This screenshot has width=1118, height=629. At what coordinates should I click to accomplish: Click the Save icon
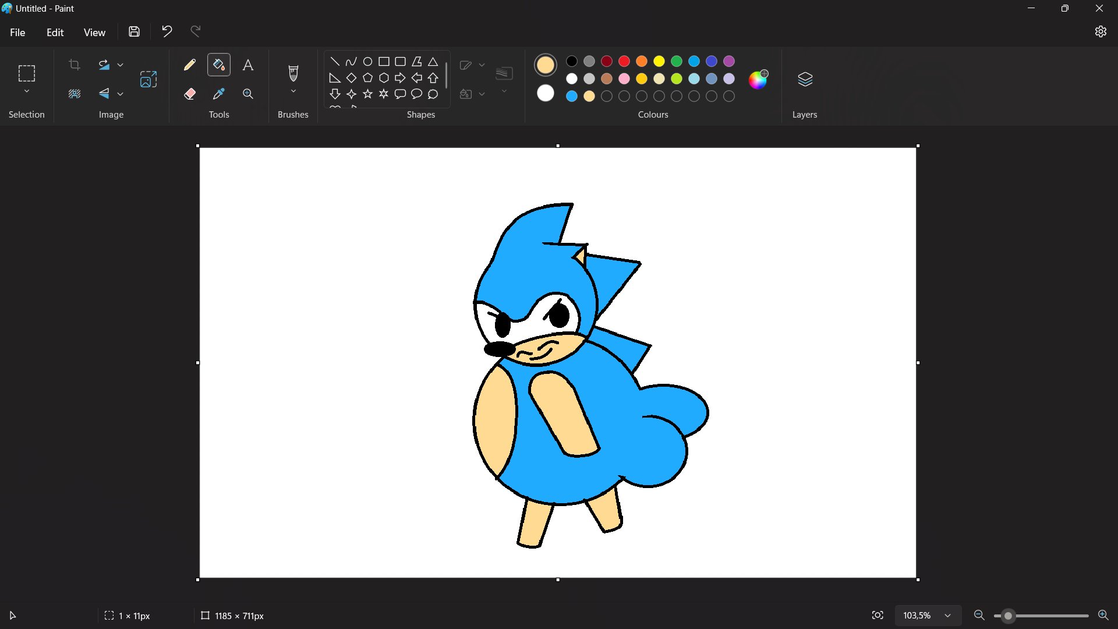pos(134,32)
